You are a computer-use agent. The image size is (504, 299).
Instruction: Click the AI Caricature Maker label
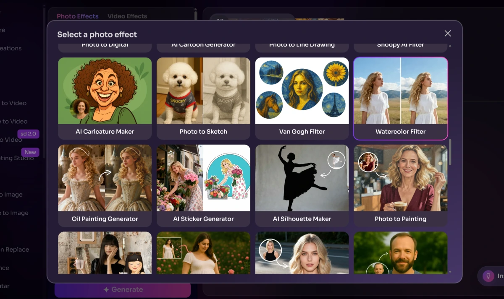click(x=105, y=132)
